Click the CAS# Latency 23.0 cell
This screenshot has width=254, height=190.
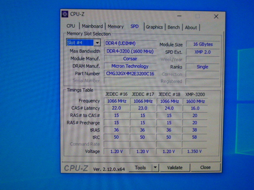[x=143, y=108]
